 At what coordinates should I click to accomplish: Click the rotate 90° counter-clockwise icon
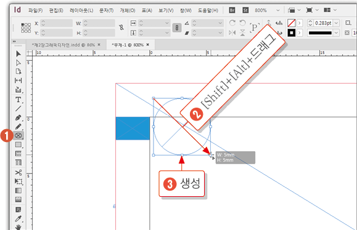pos(243,23)
